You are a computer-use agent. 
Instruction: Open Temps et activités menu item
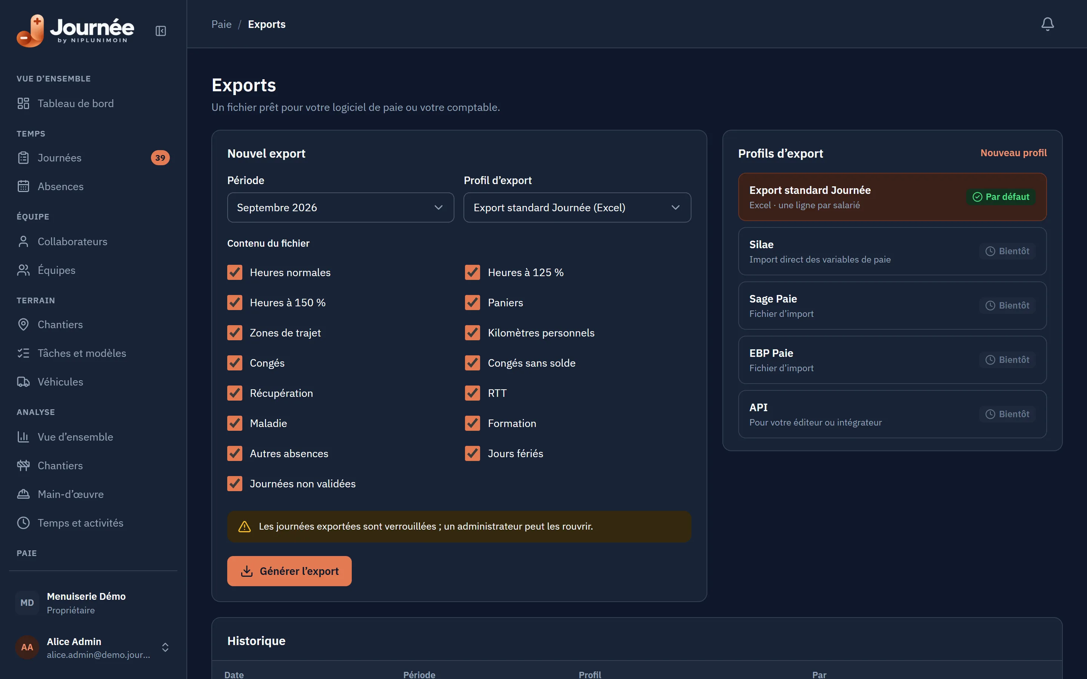93,523
